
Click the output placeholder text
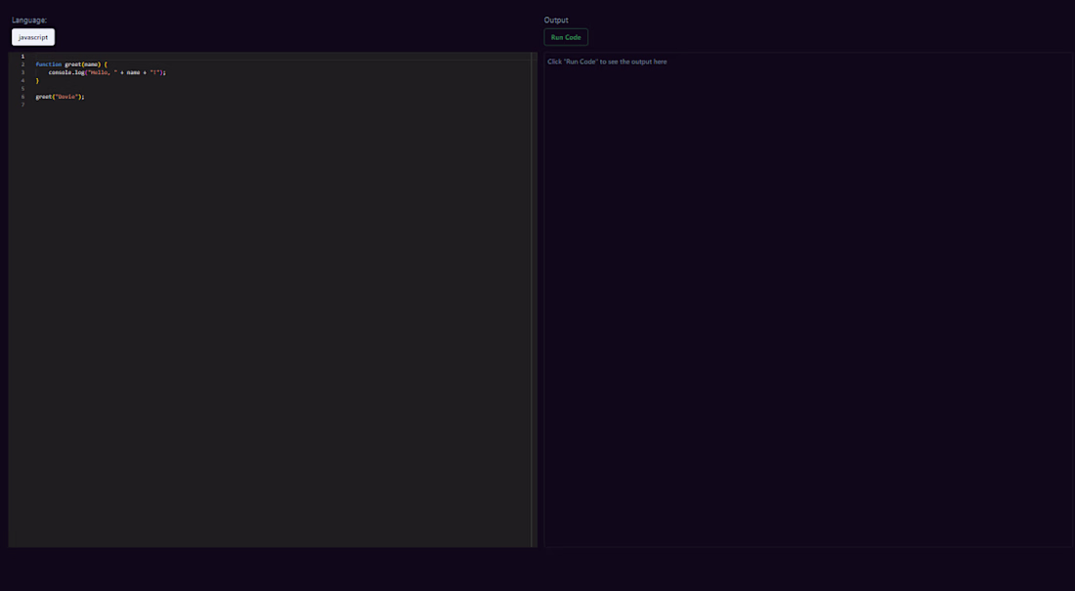[607, 62]
